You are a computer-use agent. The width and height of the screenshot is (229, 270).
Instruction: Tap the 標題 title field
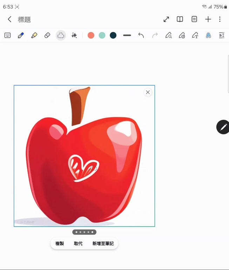(x=24, y=19)
